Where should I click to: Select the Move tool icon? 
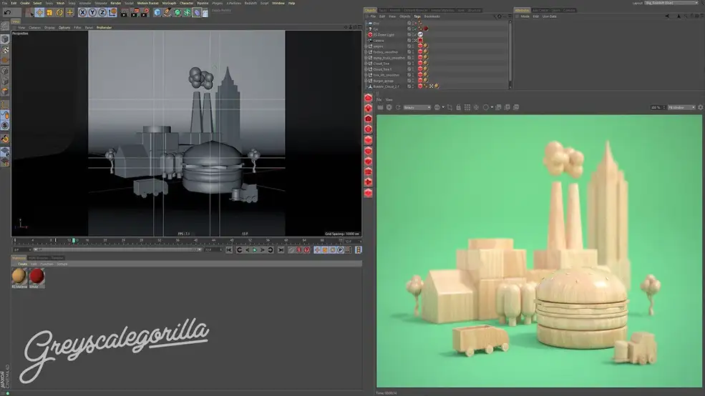39,13
